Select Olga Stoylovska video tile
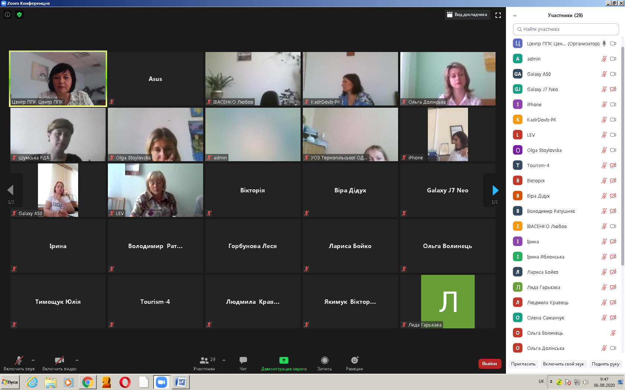Image resolution: width=625 pixels, height=390 pixels. coord(156,134)
